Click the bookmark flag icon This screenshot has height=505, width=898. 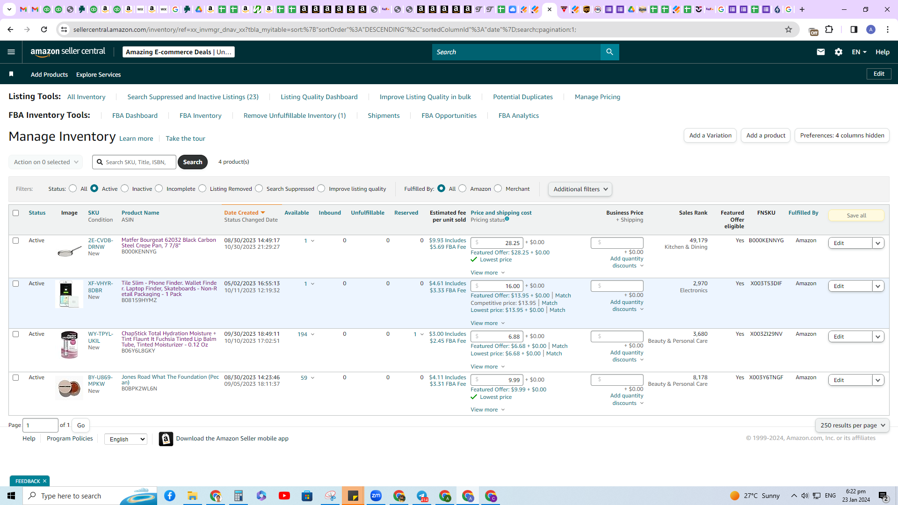click(11, 74)
